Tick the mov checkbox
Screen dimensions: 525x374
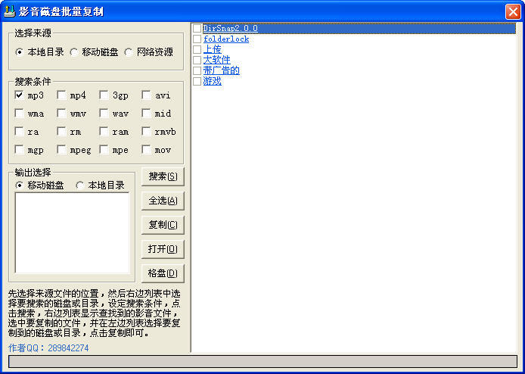[x=146, y=150]
